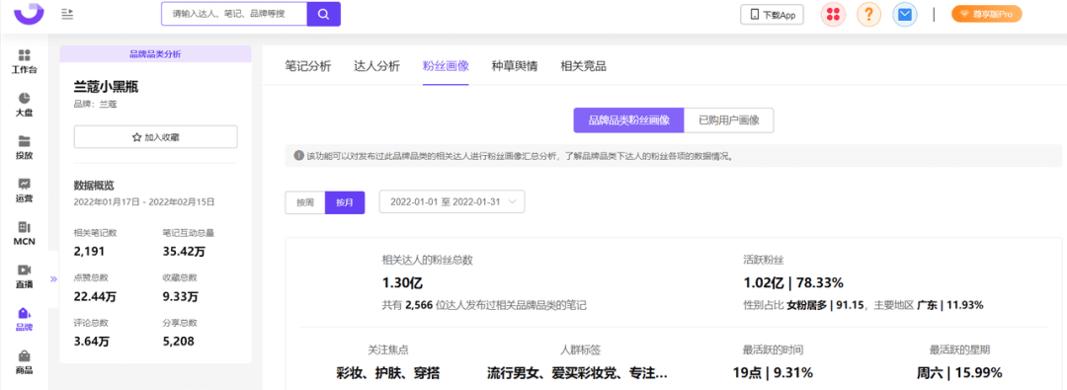
Task: Expand sidebar with double chevron arrow
Action: tap(53, 279)
